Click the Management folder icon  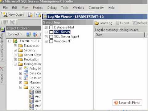pyautogui.click(x=20, y=64)
